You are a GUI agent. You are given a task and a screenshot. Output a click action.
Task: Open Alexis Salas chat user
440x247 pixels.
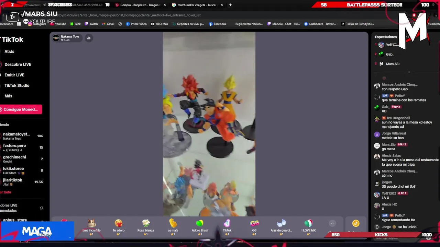point(391,156)
